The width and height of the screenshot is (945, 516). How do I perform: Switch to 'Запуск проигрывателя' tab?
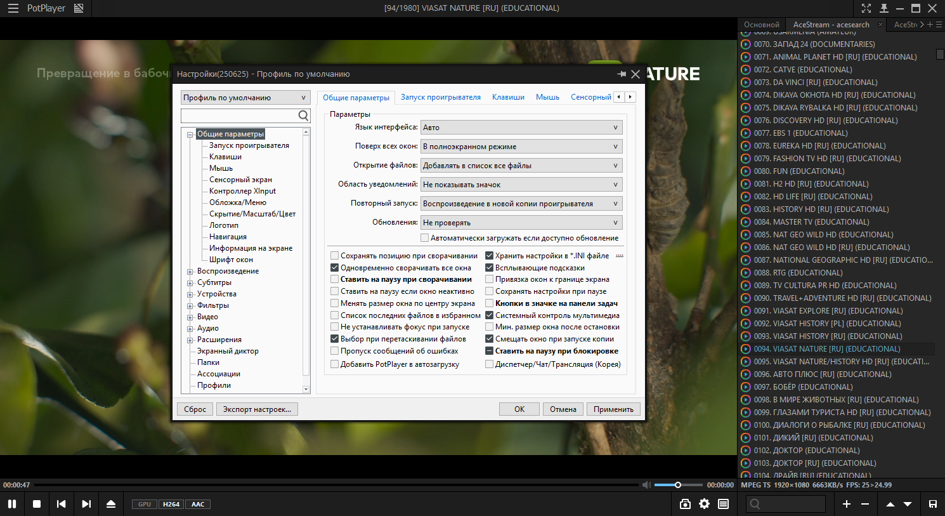pyautogui.click(x=441, y=97)
